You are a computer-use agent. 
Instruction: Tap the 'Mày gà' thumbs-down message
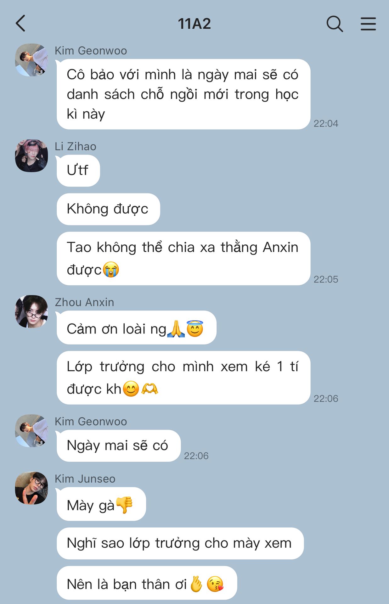click(101, 504)
